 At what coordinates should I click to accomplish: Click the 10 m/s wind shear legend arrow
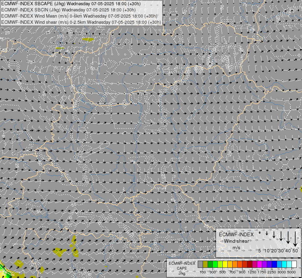(x=267, y=234)
